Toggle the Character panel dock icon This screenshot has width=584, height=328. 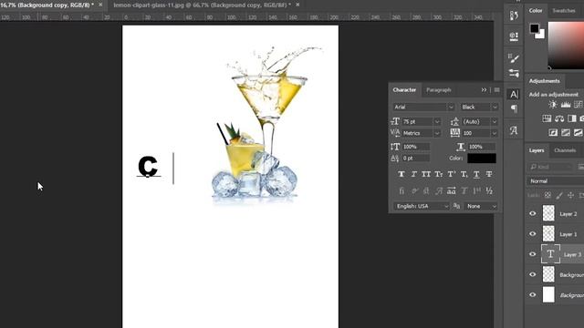(x=514, y=94)
